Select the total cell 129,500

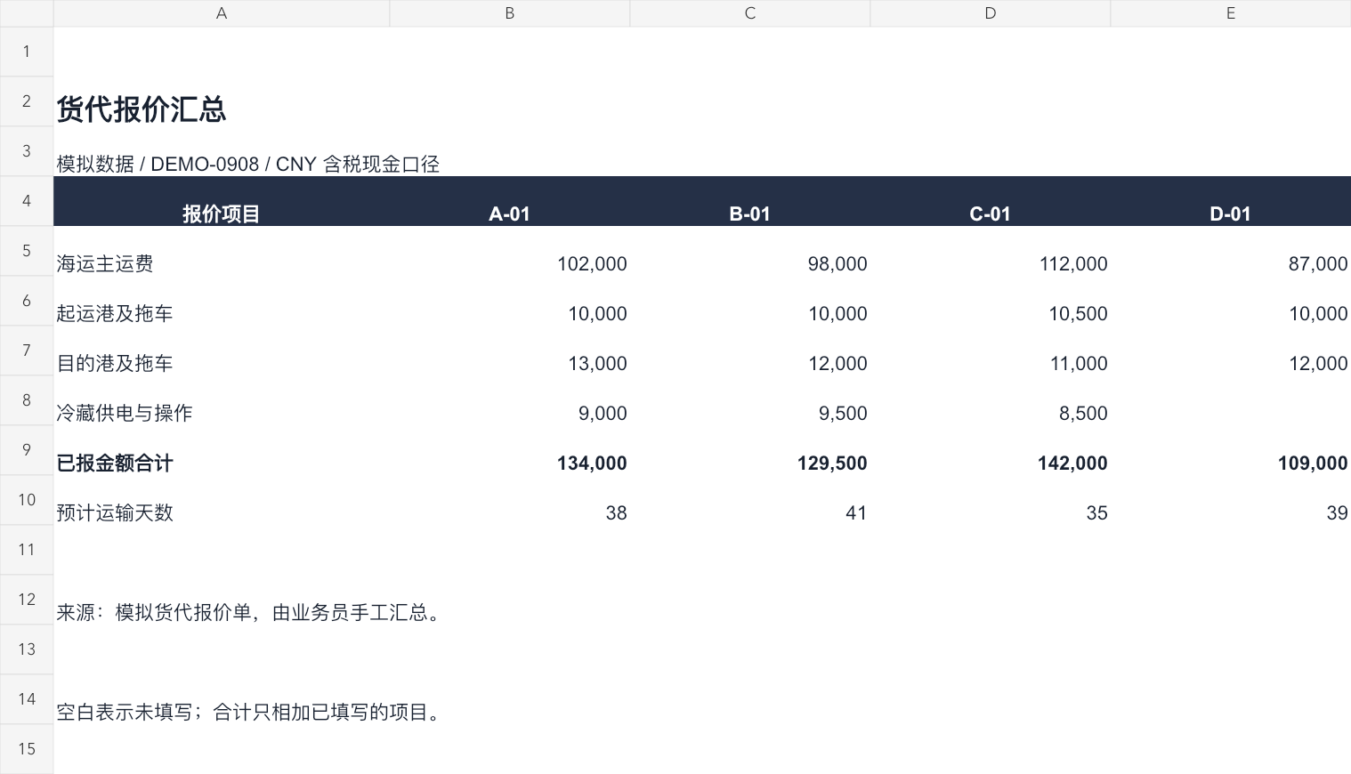click(x=750, y=450)
